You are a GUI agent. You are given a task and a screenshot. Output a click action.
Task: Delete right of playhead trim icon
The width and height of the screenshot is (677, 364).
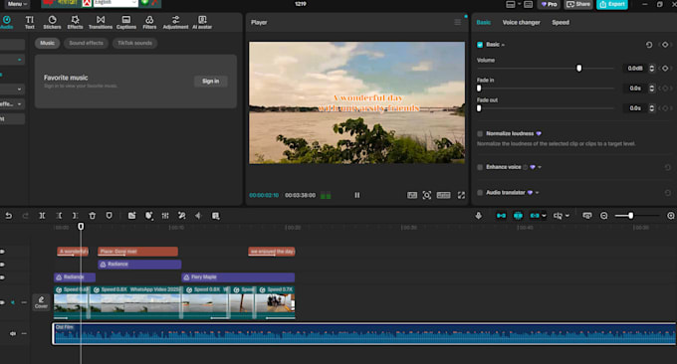[x=75, y=216]
